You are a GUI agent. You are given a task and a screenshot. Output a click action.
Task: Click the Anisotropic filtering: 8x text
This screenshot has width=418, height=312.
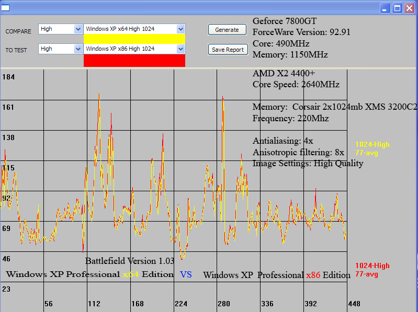[x=298, y=152]
